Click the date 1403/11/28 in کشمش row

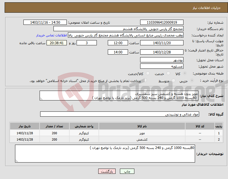(x=25, y=139)
